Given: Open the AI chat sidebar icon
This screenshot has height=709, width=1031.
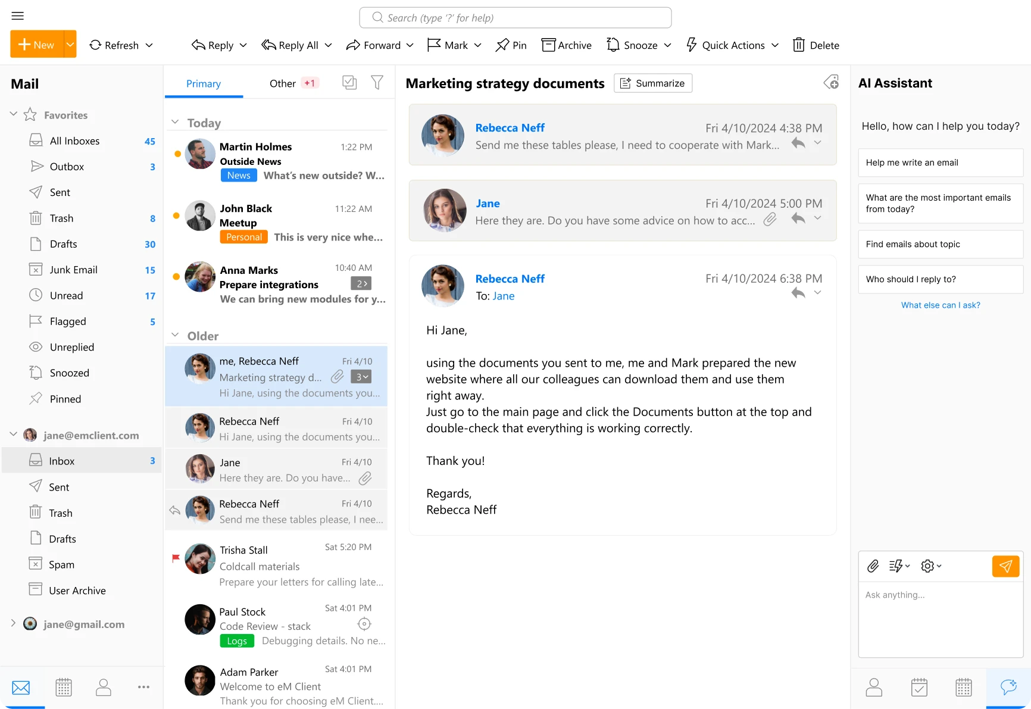Looking at the screenshot, I should pos(1008,688).
